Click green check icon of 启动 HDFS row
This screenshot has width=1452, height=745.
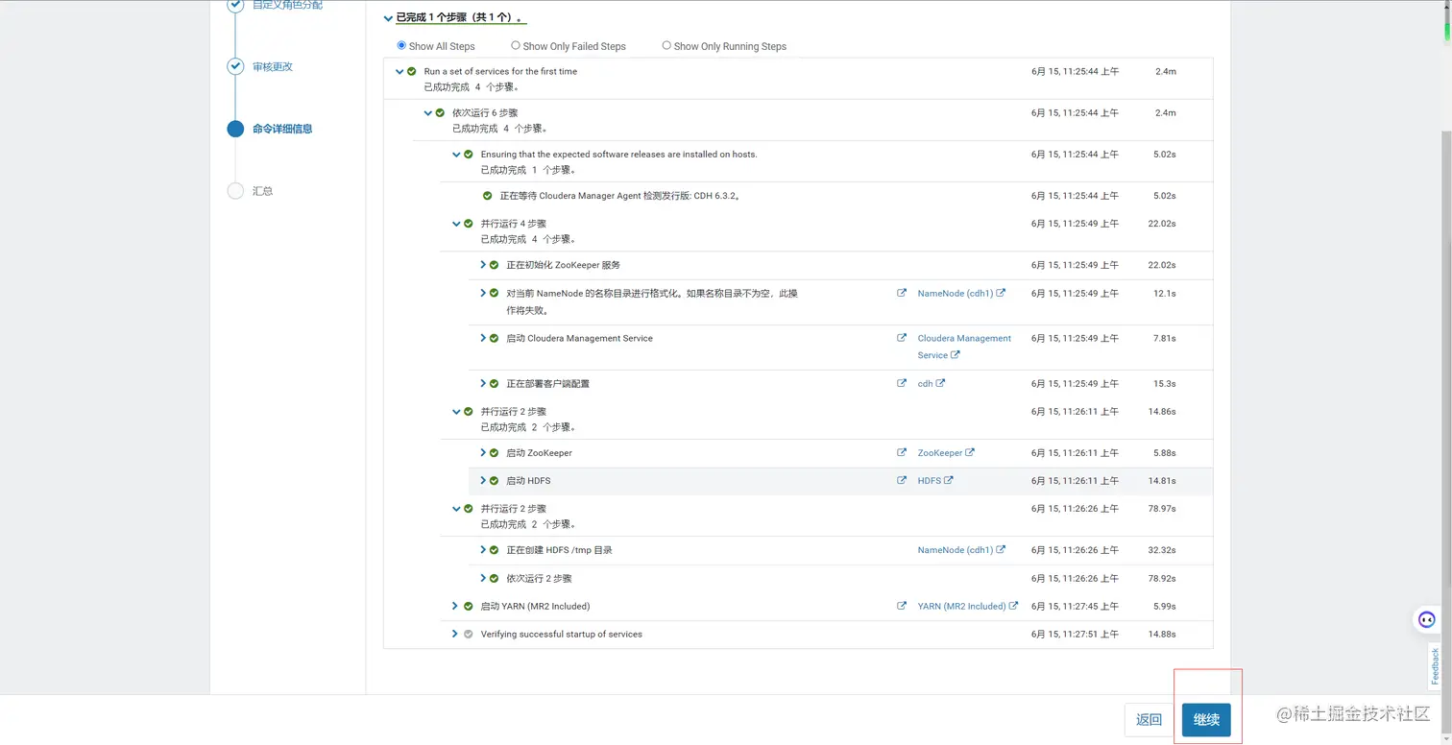(x=495, y=481)
